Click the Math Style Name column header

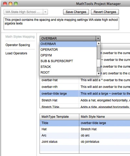105,117
